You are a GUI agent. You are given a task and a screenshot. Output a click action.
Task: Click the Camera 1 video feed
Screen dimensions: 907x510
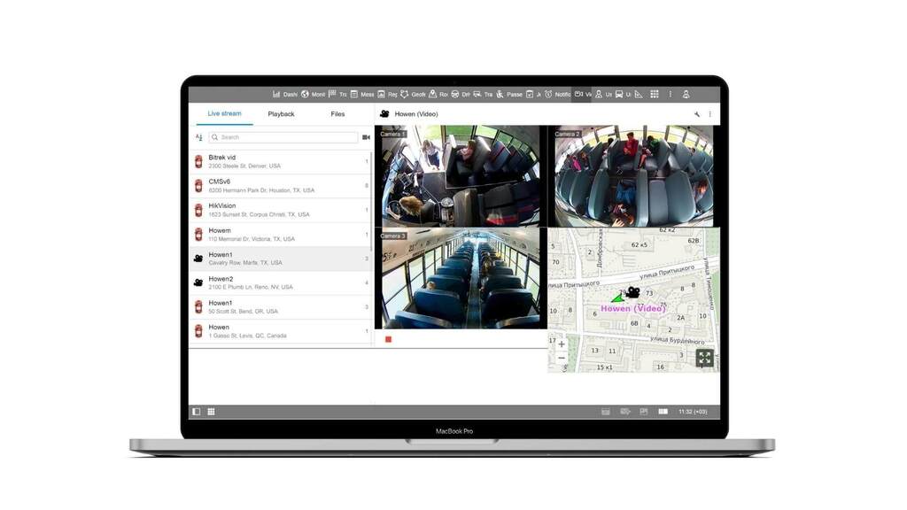click(461, 176)
